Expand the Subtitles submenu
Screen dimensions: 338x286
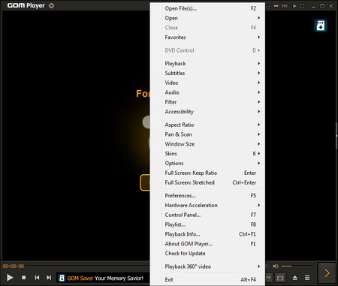(210, 73)
